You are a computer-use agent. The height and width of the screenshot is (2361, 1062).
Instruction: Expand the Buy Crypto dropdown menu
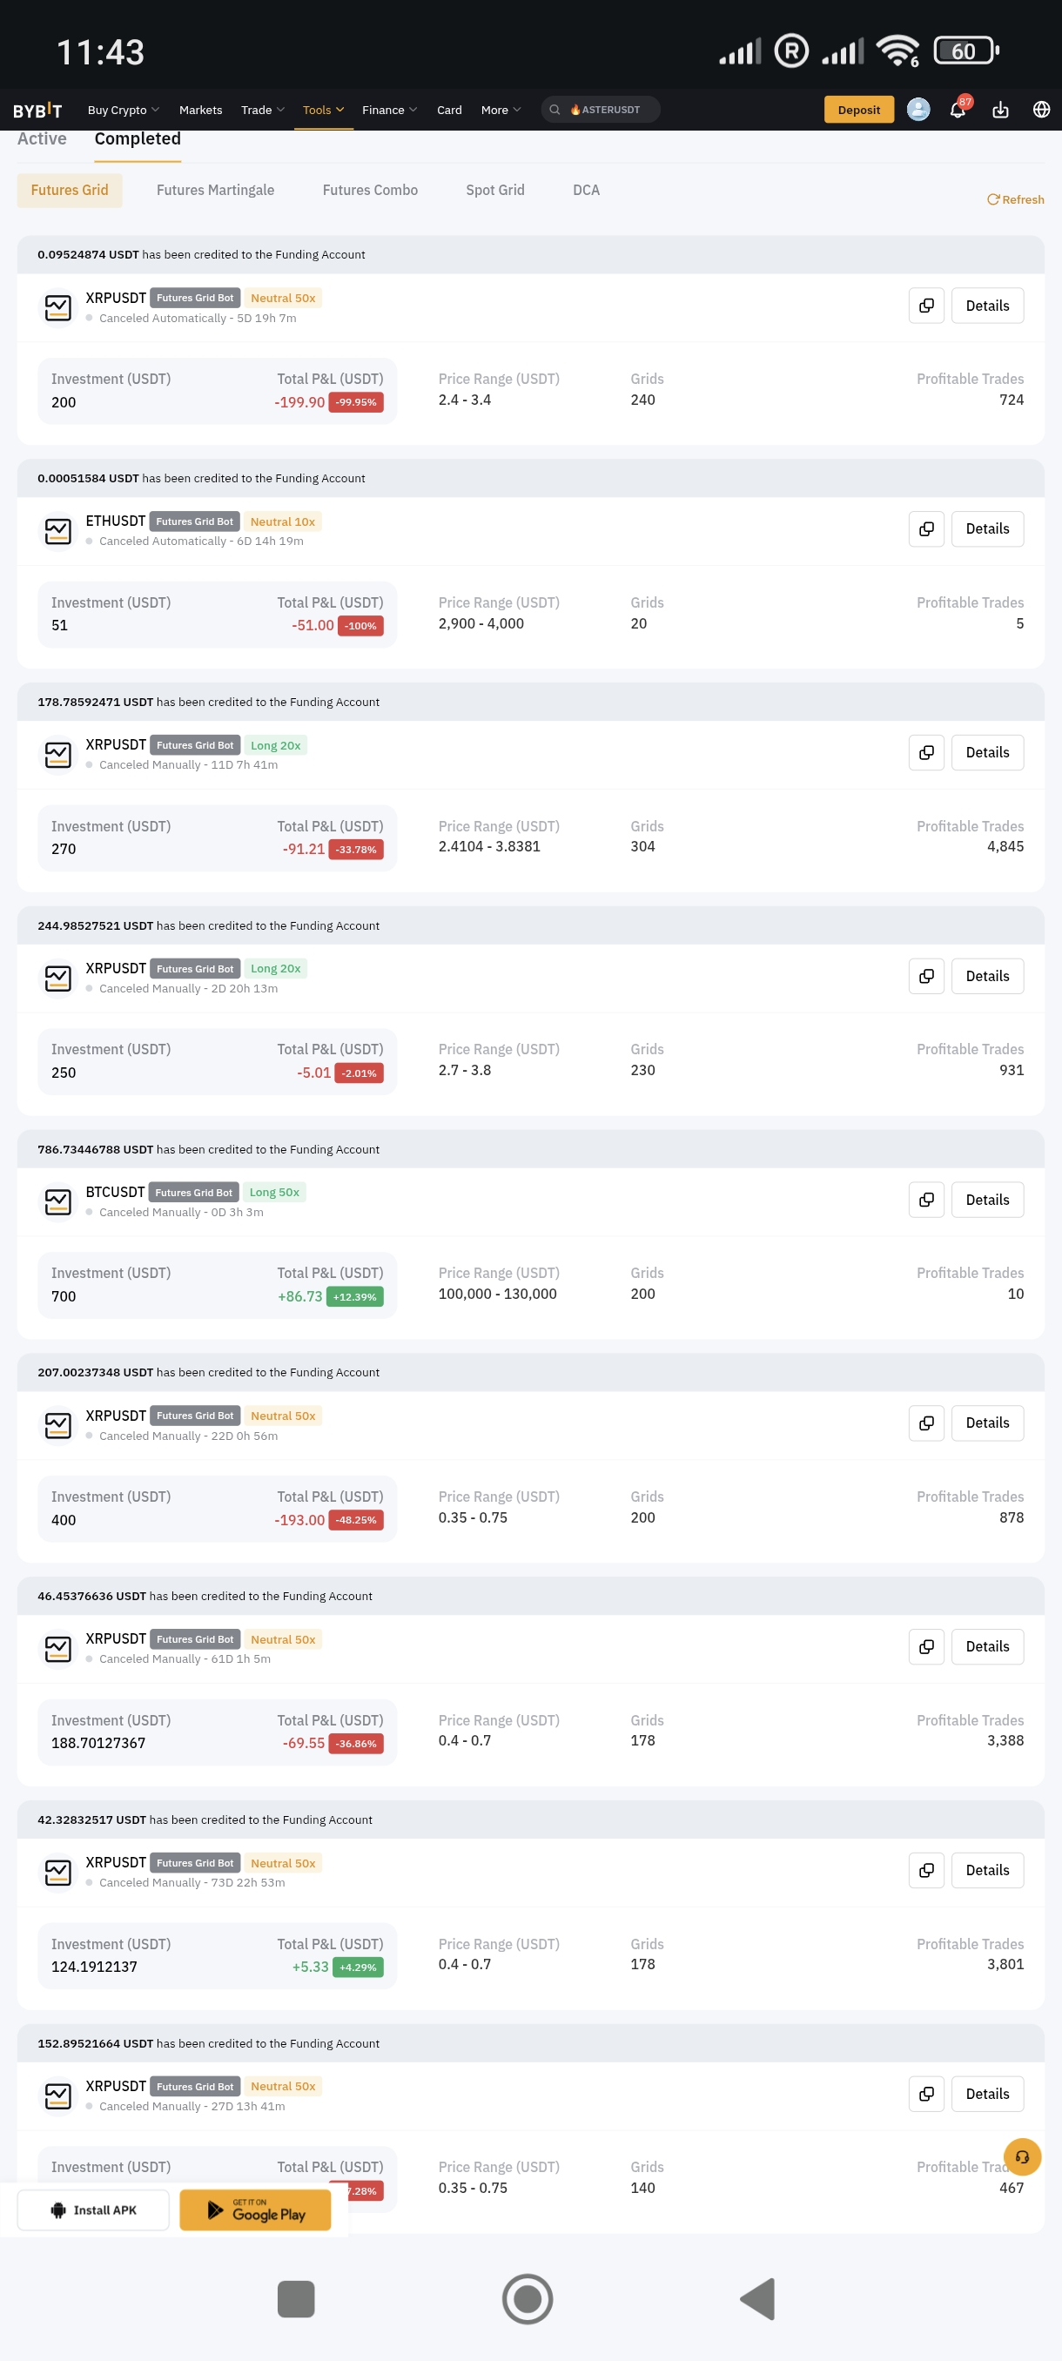tap(123, 110)
